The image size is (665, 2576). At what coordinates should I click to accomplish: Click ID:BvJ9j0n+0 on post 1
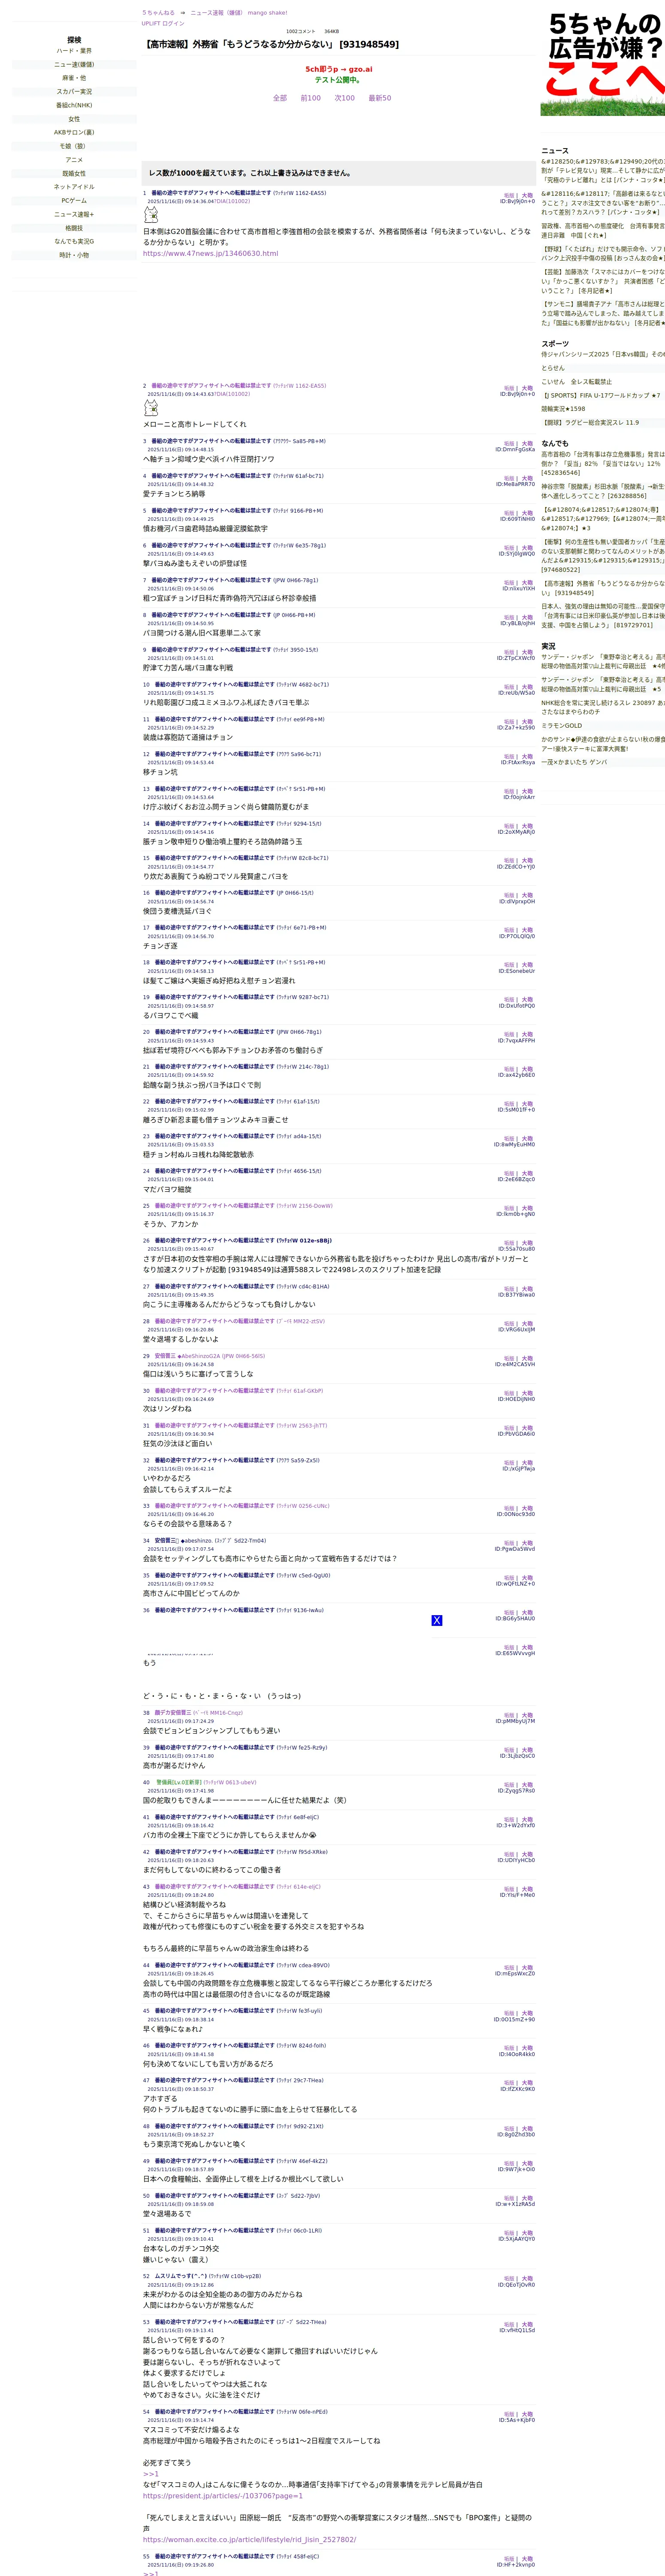(x=517, y=202)
